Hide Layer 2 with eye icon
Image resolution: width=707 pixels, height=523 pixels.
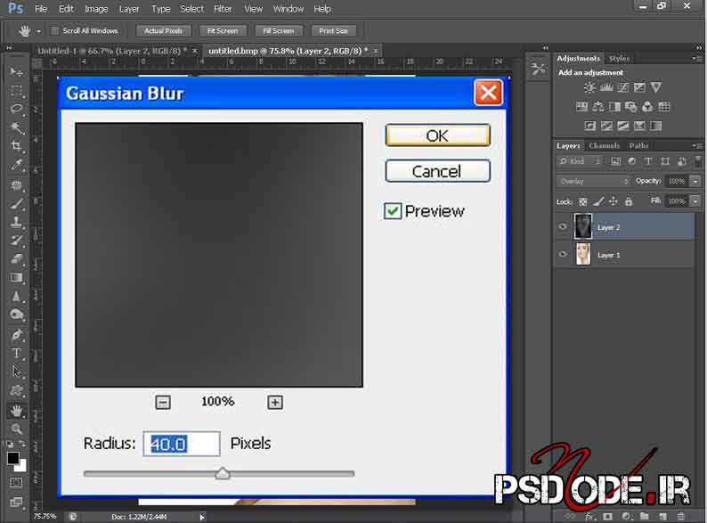(563, 226)
